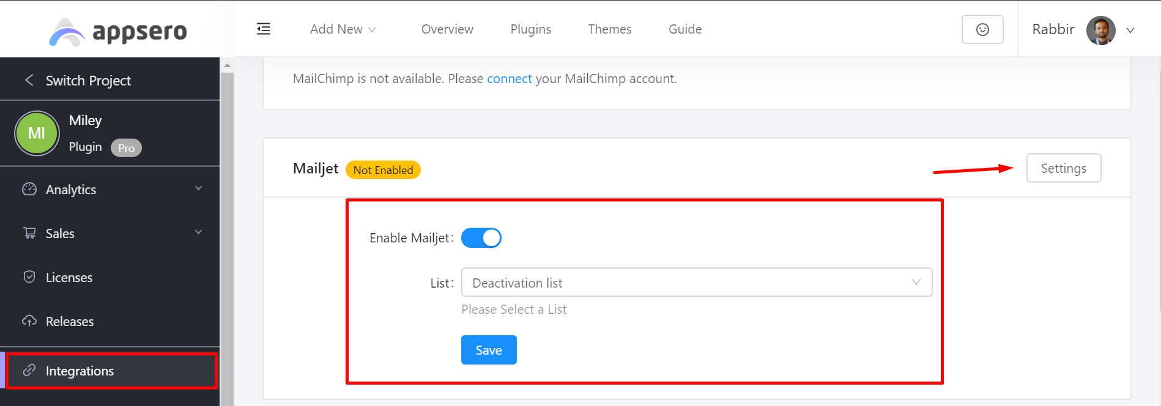Disable the Enable Mailjet toggle
The height and width of the screenshot is (406, 1161).
pos(481,237)
